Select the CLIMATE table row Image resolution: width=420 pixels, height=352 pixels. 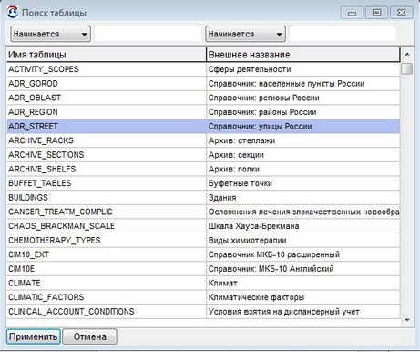(x=203, y=283)
